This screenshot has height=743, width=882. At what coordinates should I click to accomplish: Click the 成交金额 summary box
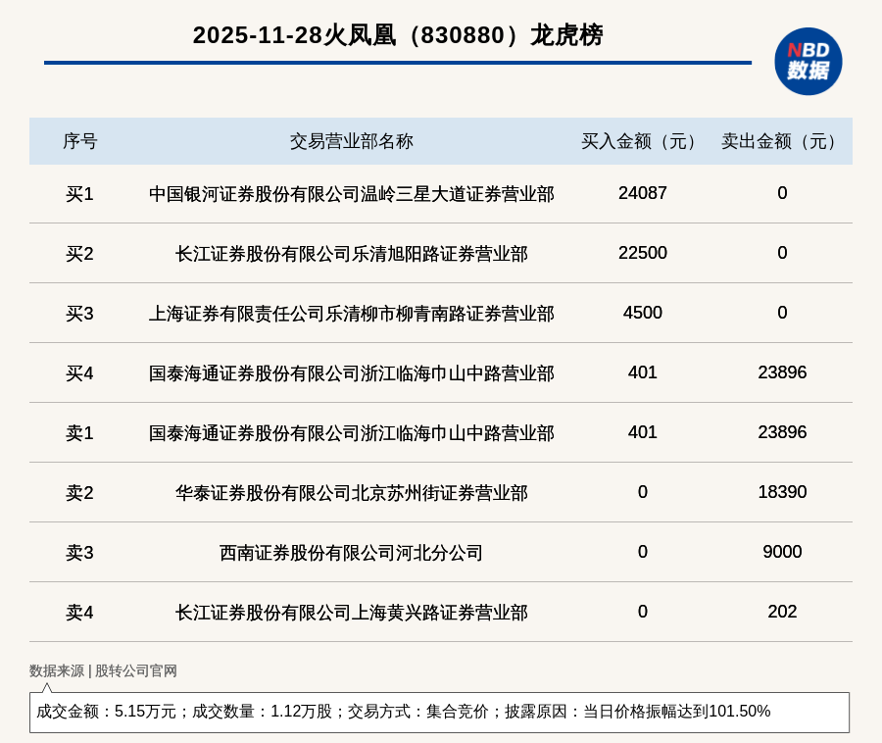439,712
